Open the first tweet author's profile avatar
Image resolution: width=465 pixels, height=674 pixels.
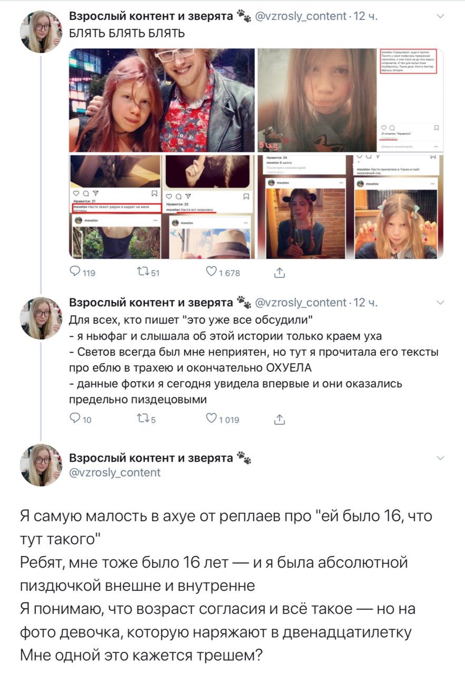41,32
